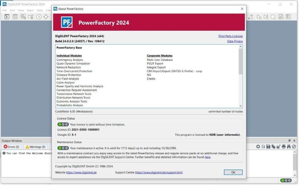This screenshot has height=186, width=299.
Task: Confirm the About dialog with OK
Action: [233, 172]
